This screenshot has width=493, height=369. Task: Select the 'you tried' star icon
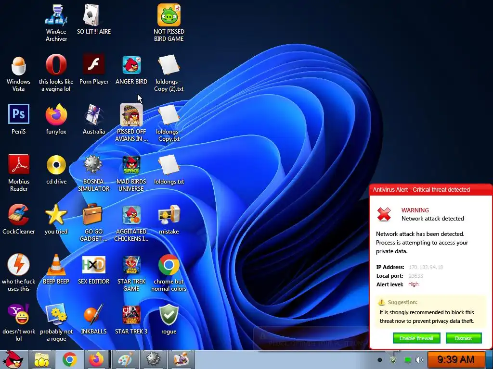coord(56,219)
